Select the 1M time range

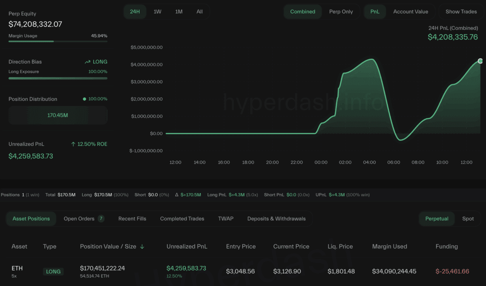coord(179,12)
